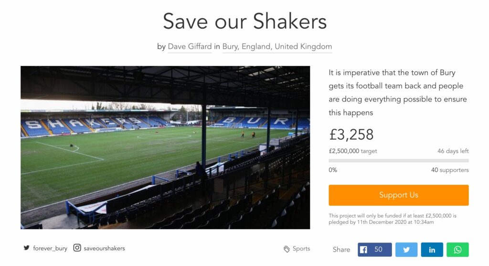Click the £2,500,000 target text

[x=353, y=151]
